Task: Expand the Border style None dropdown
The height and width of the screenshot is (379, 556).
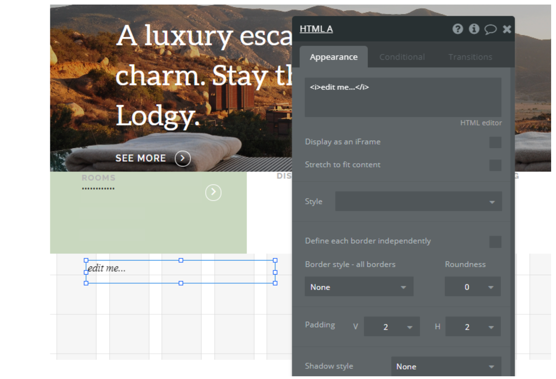Action: (359, 287)
